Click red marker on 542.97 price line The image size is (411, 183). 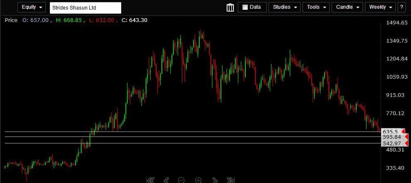(403, 143)
